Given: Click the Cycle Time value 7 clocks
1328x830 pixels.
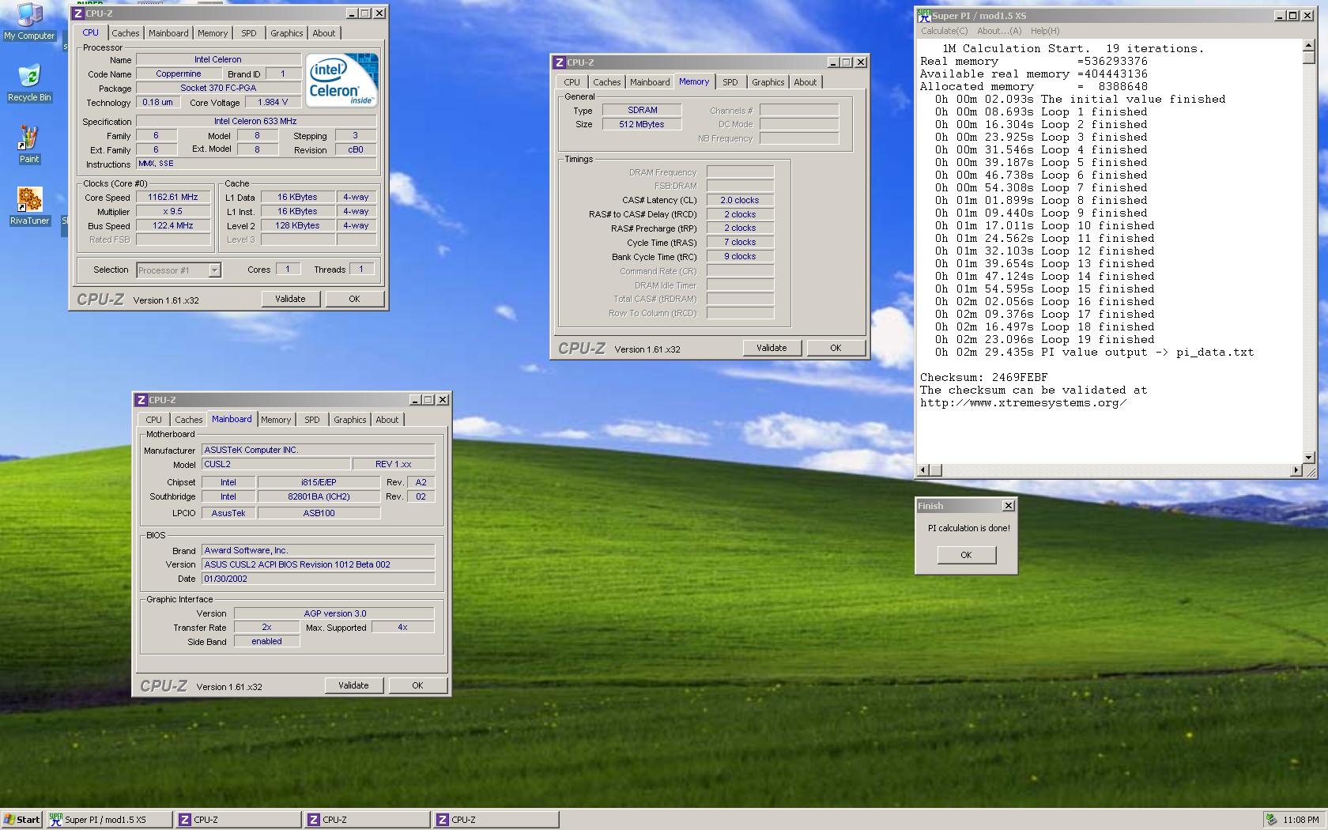Looking at the screenshot, I should click(x=740, y=243).
